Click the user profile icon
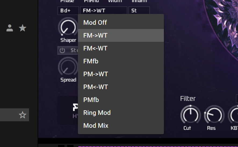This screenshot has height=147, width=238. click(x=10, y=28)
